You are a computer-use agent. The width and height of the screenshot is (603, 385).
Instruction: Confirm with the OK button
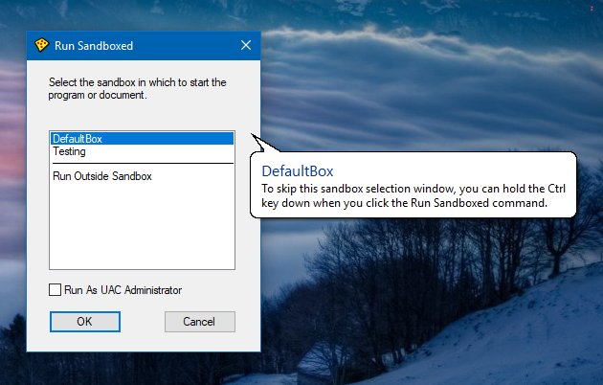[x=85, y=322]
